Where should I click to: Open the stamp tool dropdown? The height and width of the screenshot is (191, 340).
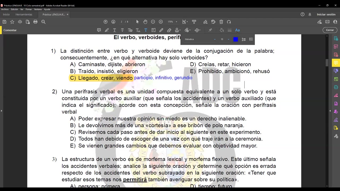click(x=178, y=30)
